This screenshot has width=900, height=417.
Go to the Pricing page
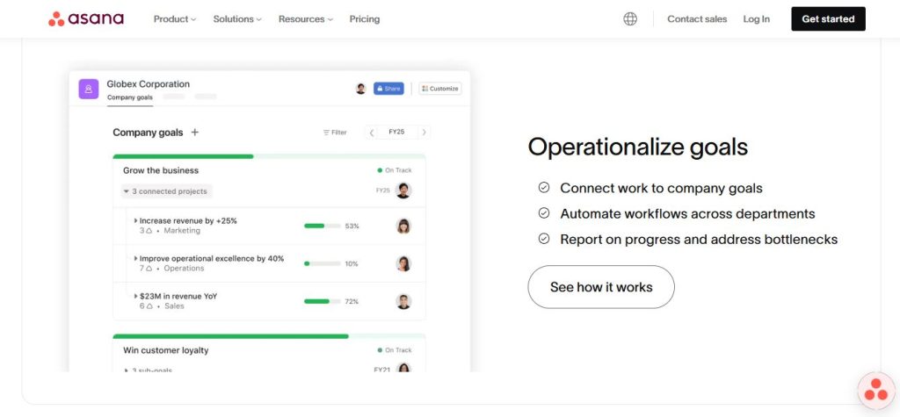coord(365,18)
